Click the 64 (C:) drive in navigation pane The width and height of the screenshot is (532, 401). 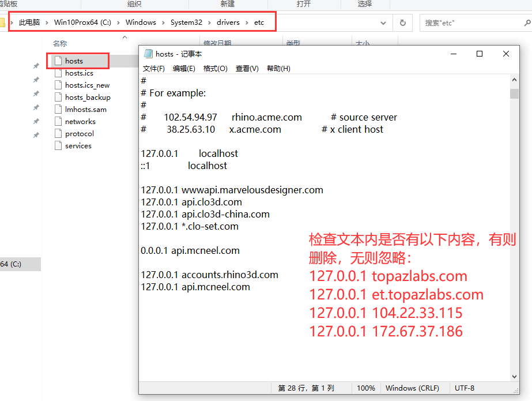click(20, 264)
